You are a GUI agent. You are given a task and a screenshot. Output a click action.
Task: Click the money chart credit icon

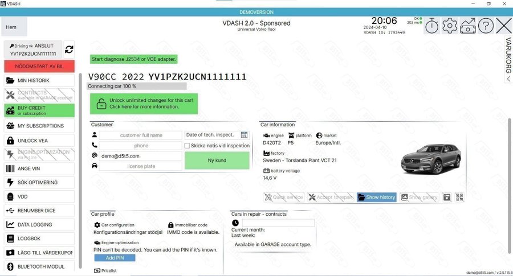[x=467, y=26]
